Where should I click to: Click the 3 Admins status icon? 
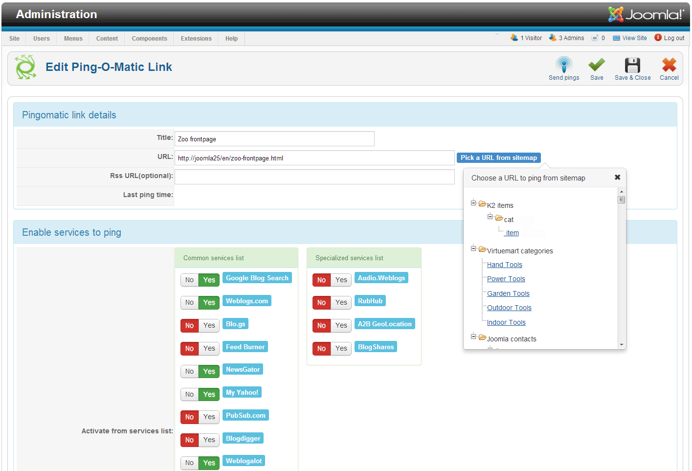(553, 38)
